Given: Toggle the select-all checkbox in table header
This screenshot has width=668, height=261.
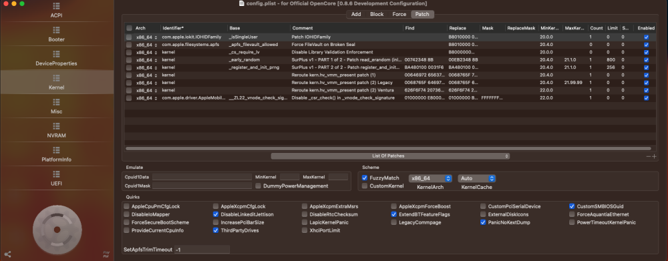Looking at the screenshot, I should tap(129, 28).
